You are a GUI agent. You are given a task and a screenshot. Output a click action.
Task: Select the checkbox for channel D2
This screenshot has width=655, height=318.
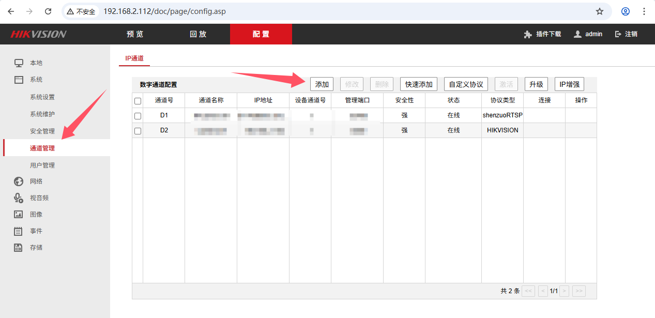point(138,131)
